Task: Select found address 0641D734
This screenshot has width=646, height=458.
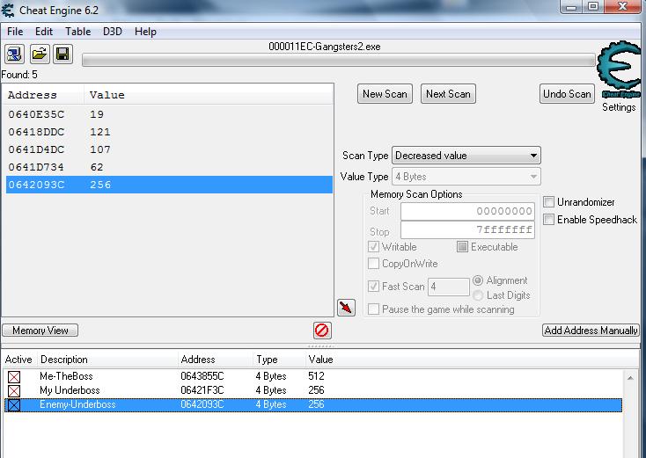Action: 169,168
